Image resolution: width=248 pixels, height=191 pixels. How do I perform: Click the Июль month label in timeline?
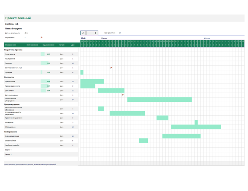[207, 38]
